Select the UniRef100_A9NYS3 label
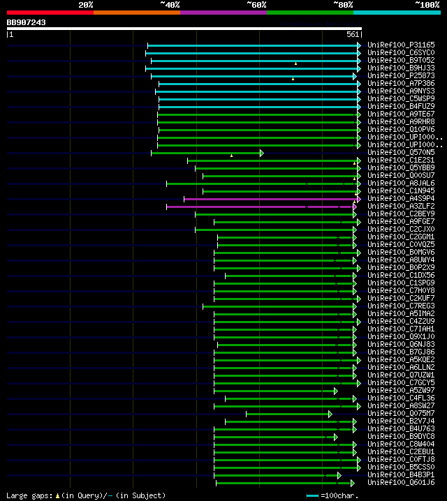 click(401, 91)
